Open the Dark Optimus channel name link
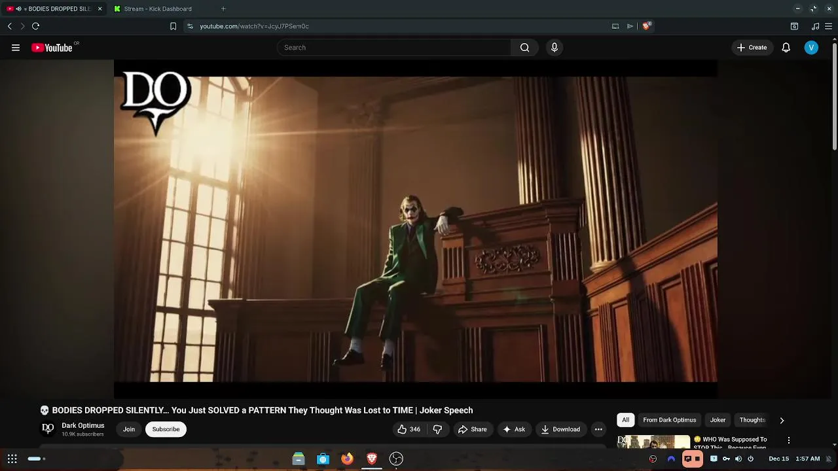This screenshot has width=838, height=471. [x=83, y=425]
